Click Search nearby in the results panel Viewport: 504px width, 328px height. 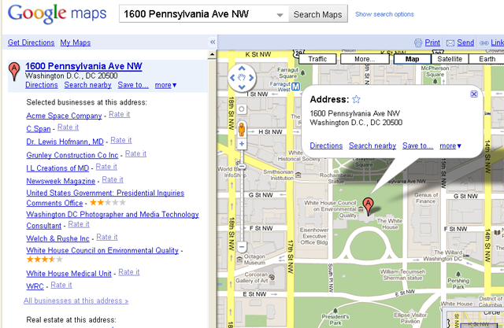click(87, 85)
